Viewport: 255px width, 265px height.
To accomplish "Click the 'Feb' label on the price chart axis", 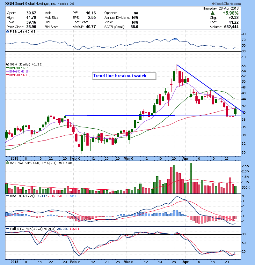I will (x=73, y=158).
